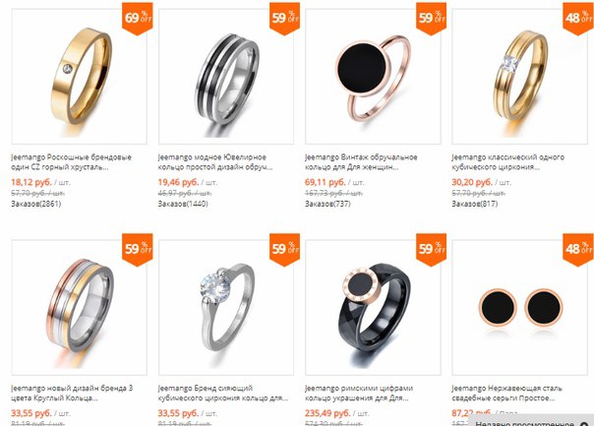Open the three-color band ring thumbnail
This screenshot has height=426, width=594.
(x=80, y=307)
